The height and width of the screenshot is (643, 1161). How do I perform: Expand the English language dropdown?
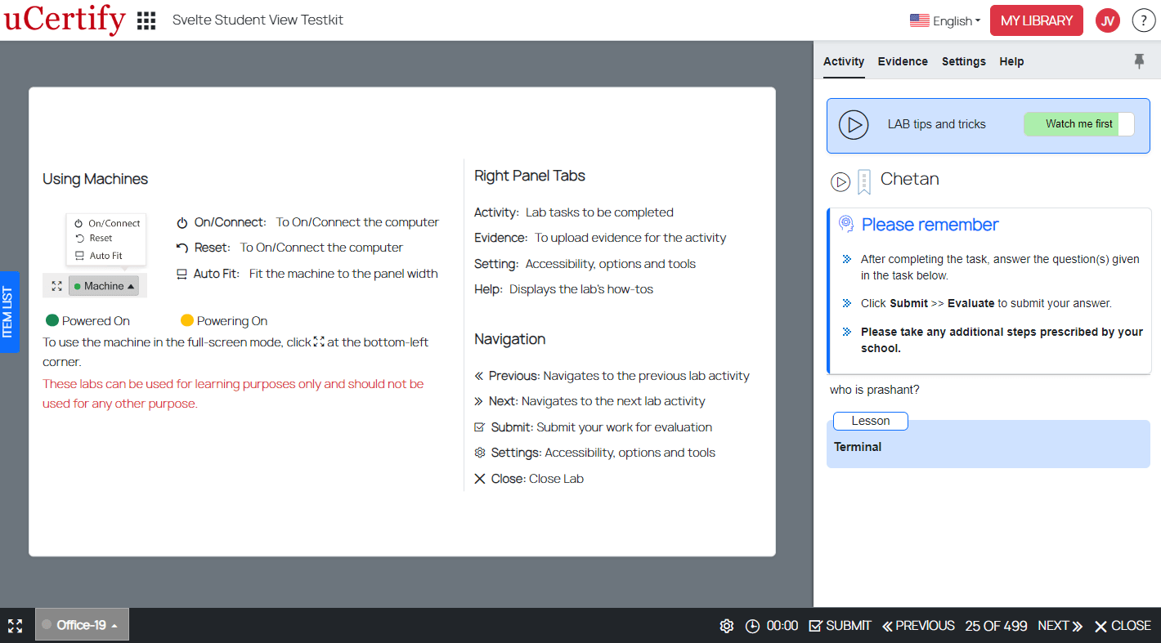944,21
